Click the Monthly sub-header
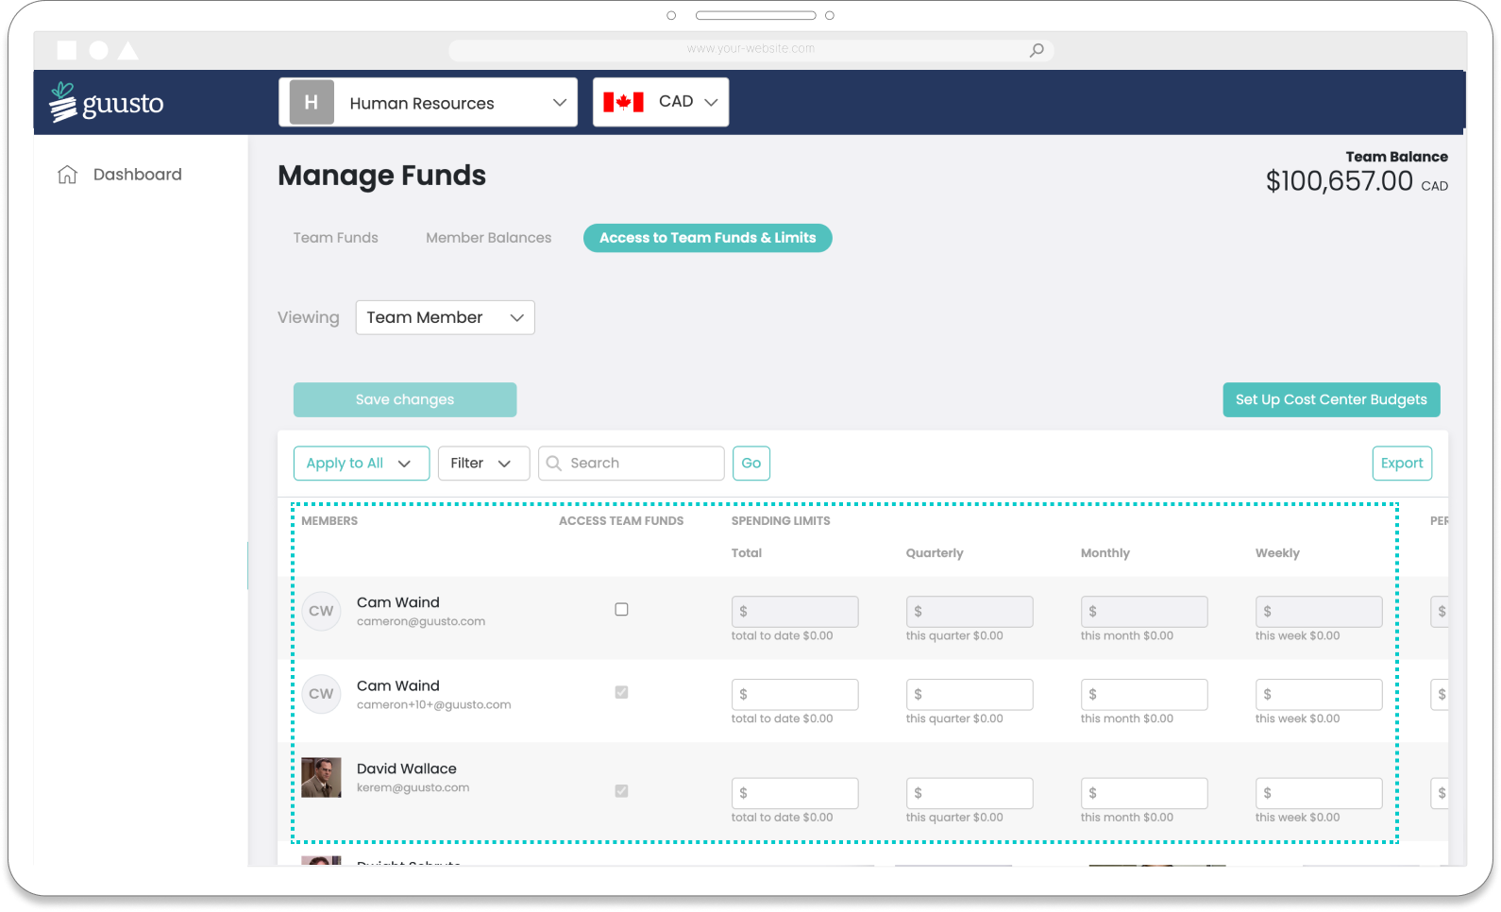The image size is (1501, 912). point(1105,553)
